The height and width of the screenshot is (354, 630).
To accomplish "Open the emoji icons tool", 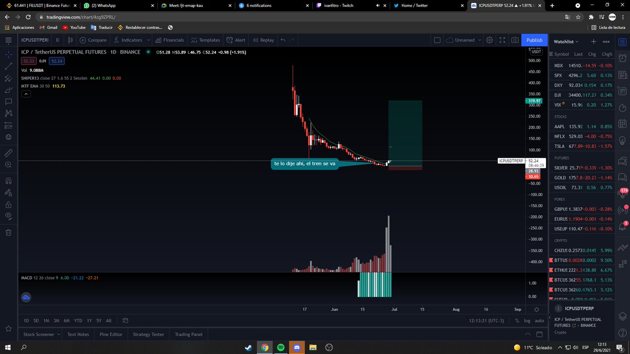I will click(8, 137).
